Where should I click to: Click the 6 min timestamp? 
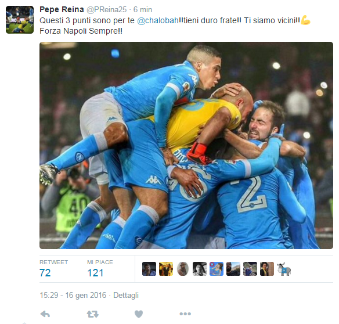pos(143,9)
